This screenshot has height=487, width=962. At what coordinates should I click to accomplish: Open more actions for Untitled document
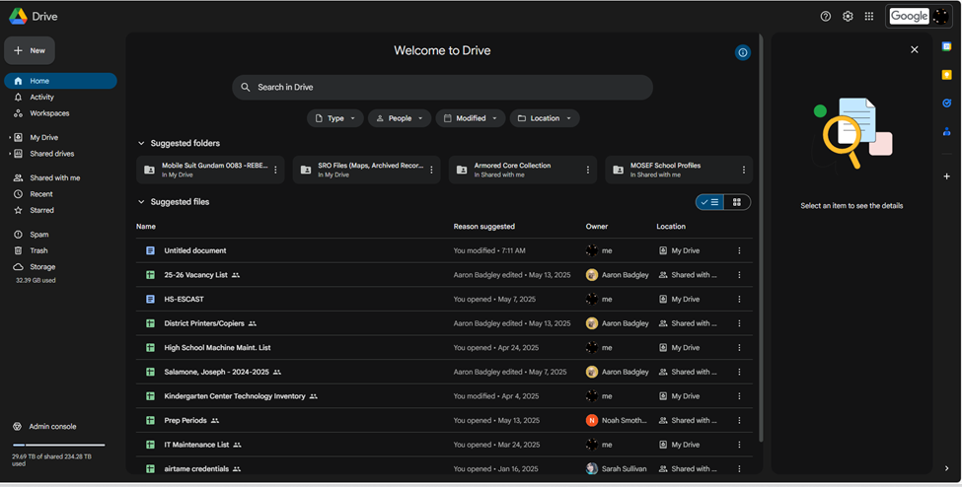coord(739,250)
